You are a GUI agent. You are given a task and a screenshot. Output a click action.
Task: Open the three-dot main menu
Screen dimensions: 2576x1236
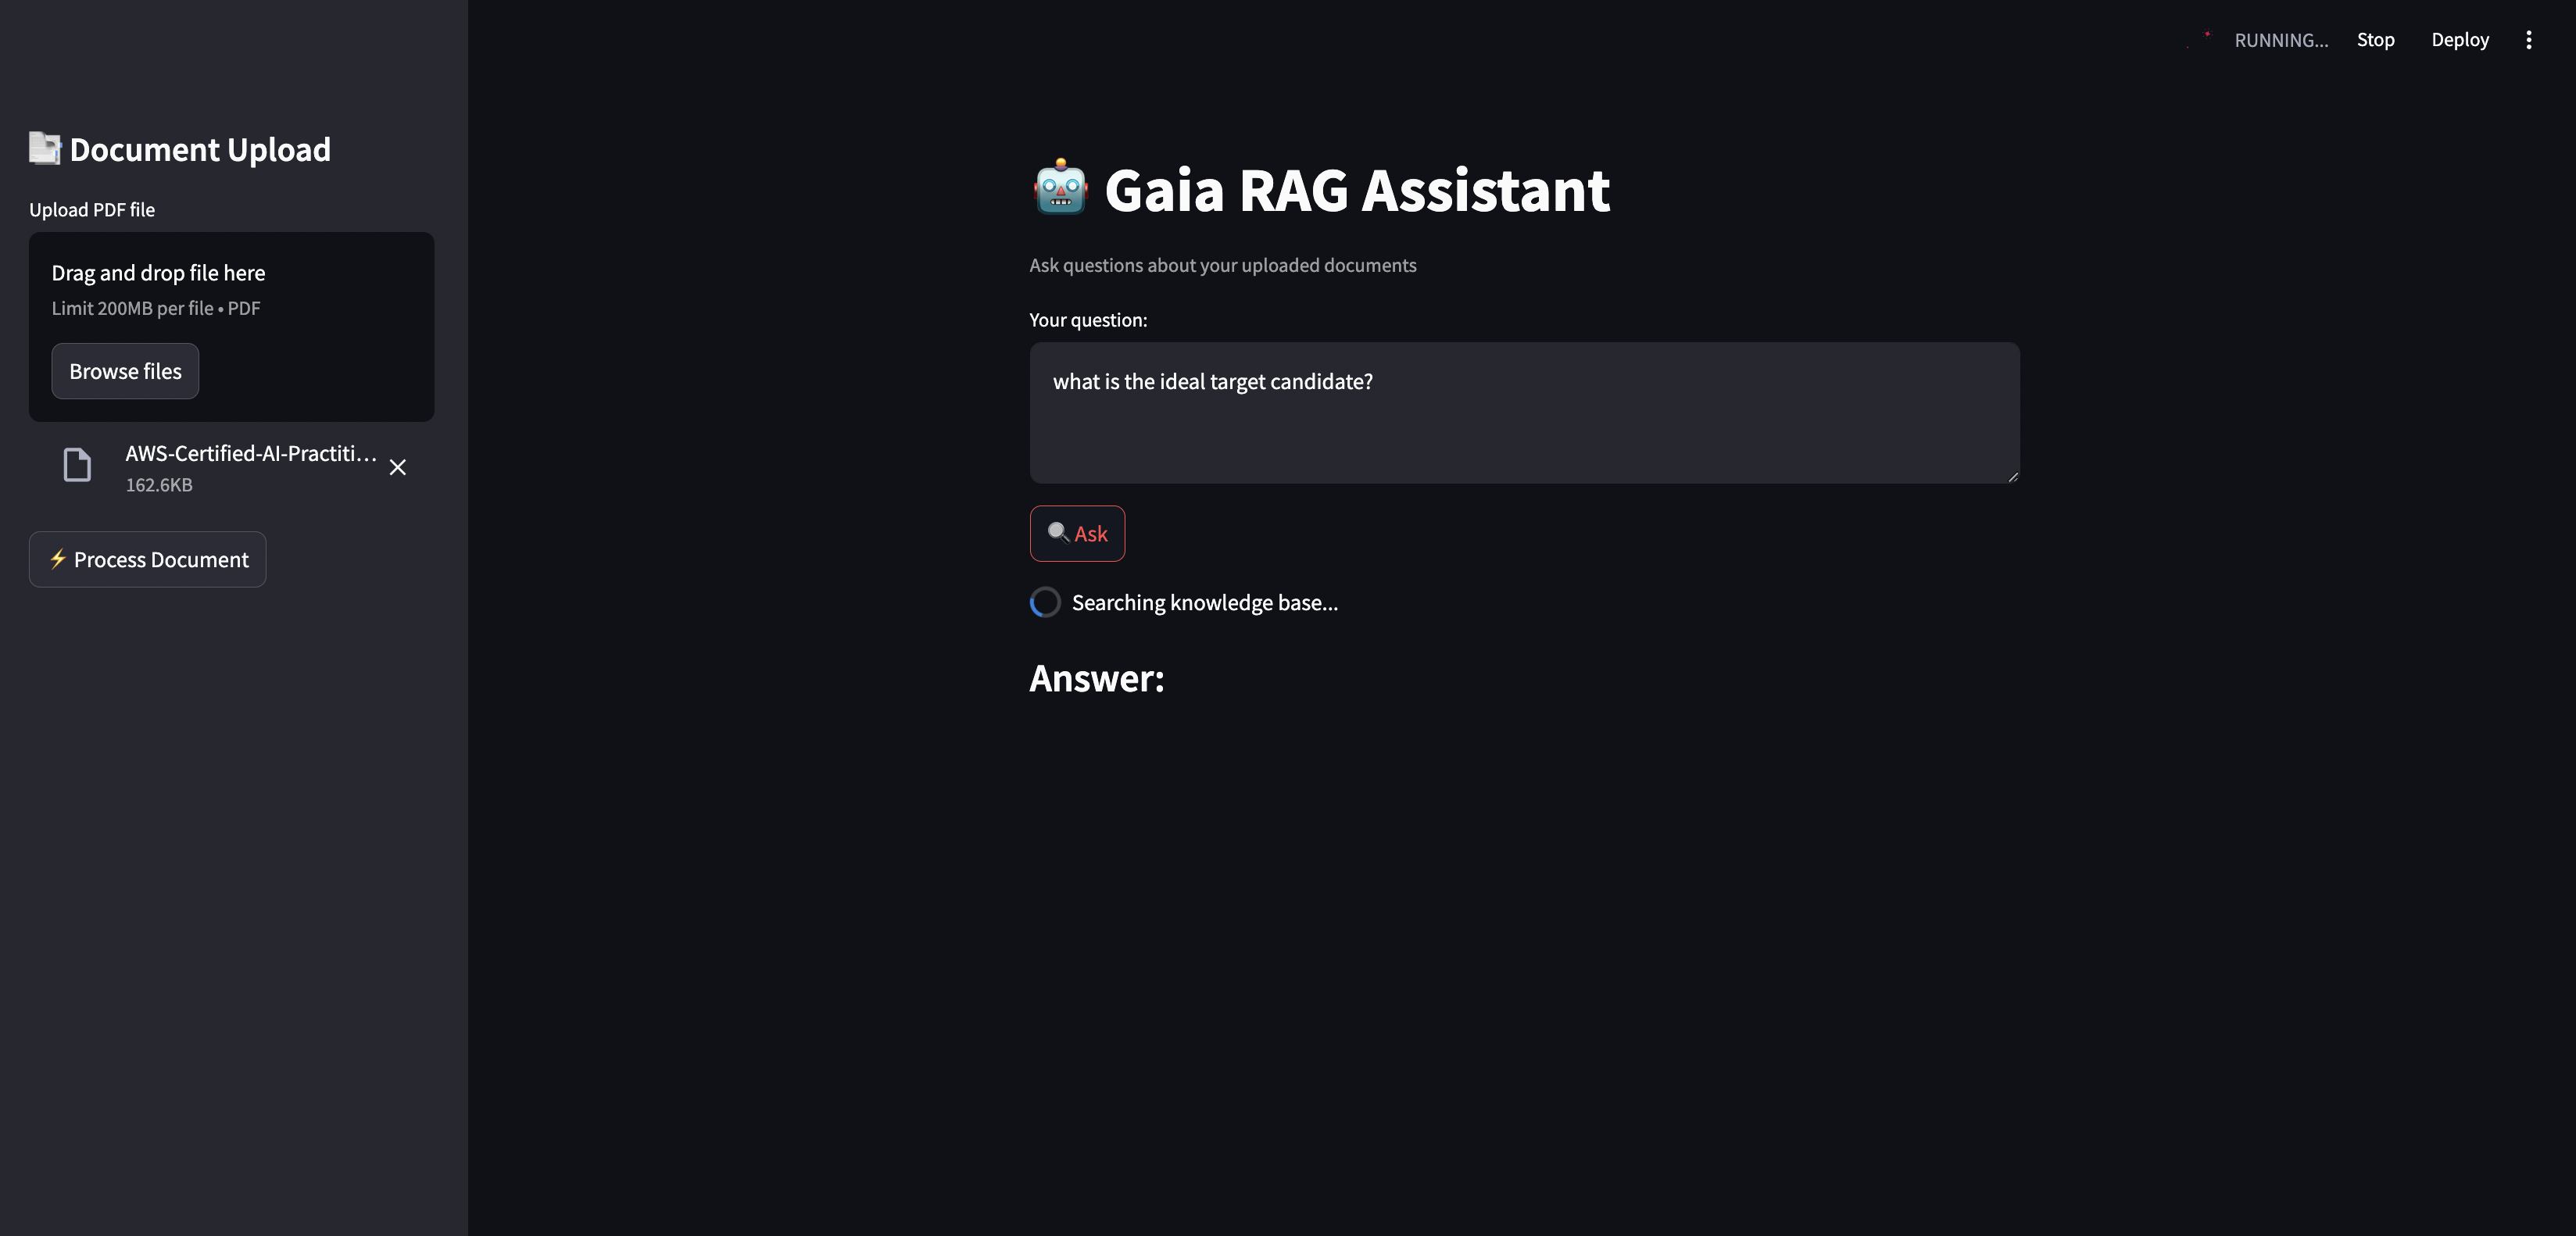2528,40
